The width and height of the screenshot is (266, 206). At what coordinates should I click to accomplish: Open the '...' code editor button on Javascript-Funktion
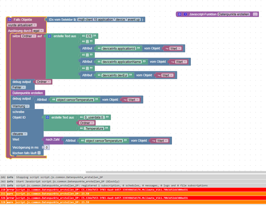[x=255, y=14]
